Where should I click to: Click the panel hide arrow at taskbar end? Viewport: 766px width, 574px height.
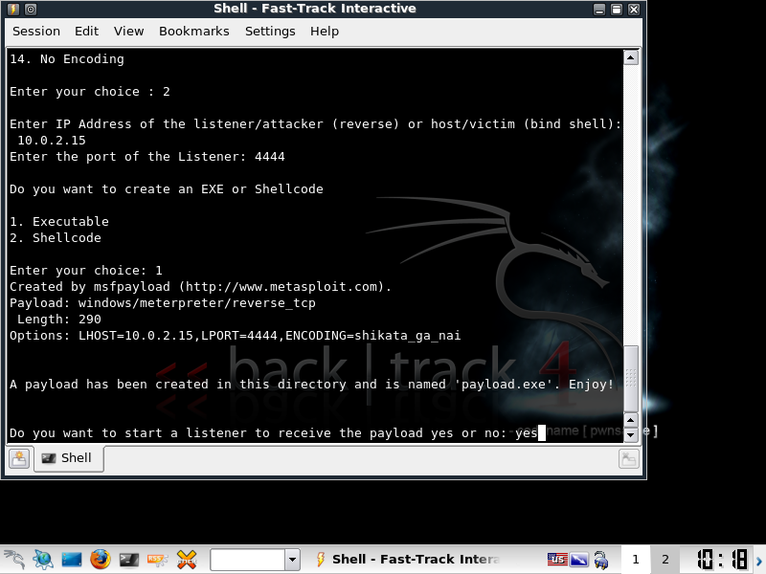(x=759, y=561)
